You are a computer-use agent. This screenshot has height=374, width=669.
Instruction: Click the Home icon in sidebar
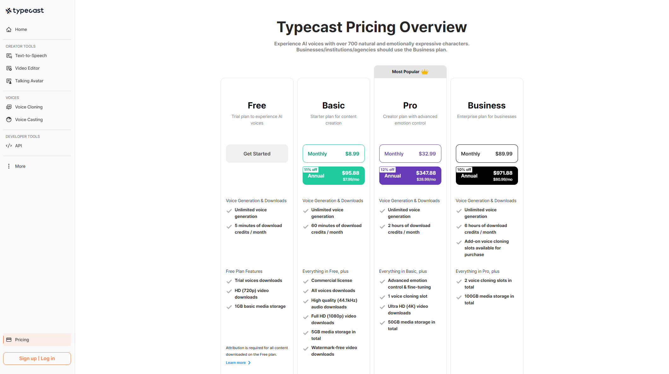tap(9, 30)
